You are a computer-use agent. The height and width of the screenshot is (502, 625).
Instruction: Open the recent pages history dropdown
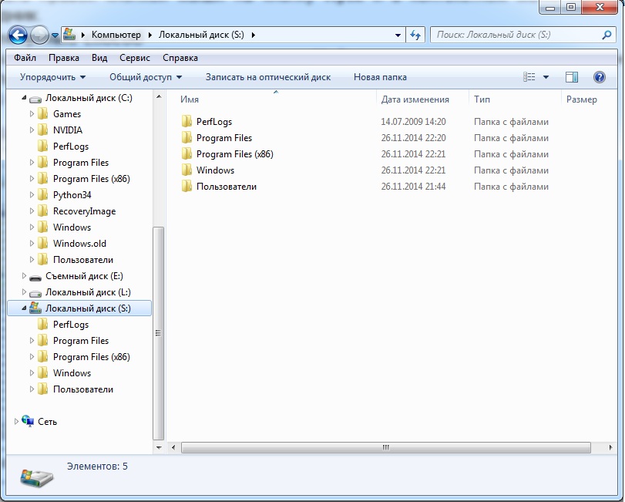point(55,35)
